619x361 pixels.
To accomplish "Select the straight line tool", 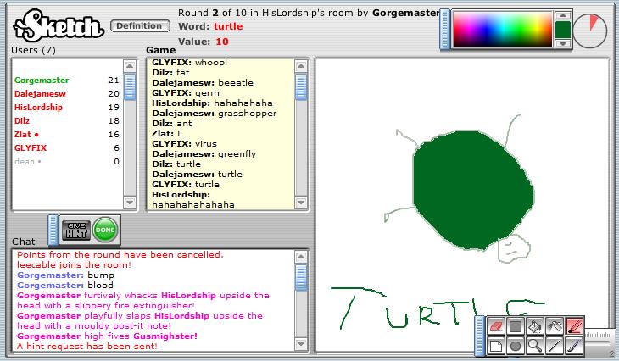I will pos(555,346).
